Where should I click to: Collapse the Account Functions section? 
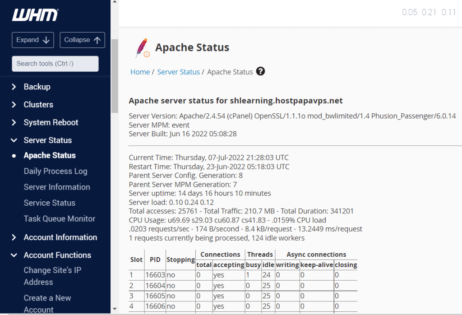tap(13, 255)
